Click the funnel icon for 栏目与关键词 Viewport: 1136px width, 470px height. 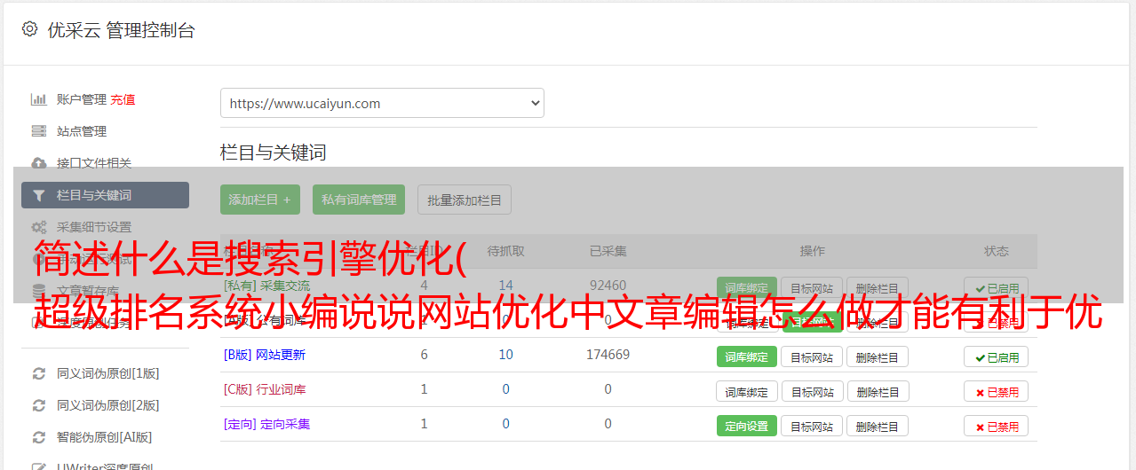pyautogui.click(x=38, y=195)
